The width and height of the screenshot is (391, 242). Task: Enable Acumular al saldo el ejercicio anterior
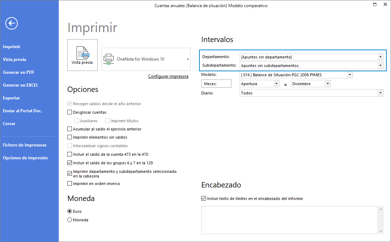pyautogui.click(x=69, y=129)
